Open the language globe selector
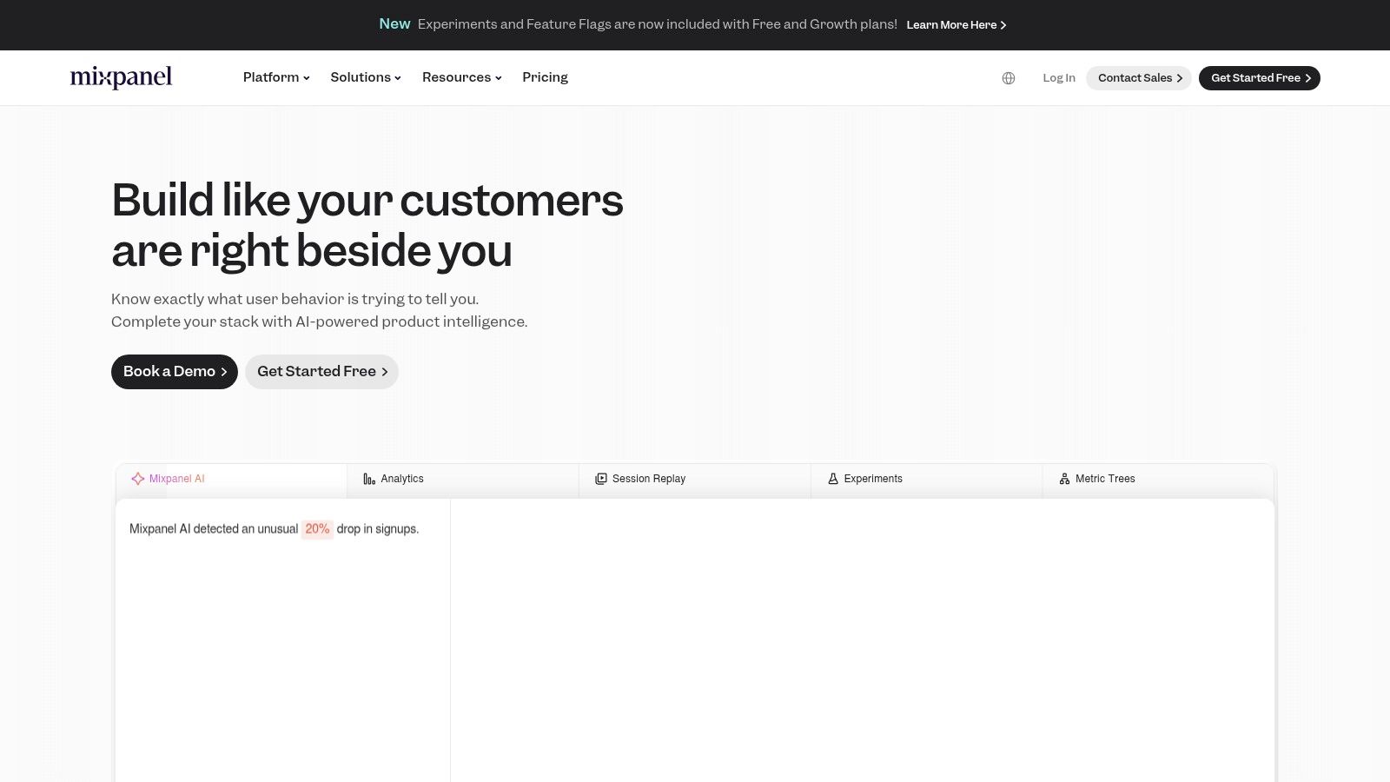Image resolution: width=1390 pixels, height=782 pixels. (1009, 78)
